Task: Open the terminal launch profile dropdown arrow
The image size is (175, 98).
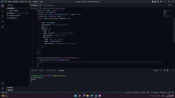Action: pyautogui.click(x=162, y=70)
